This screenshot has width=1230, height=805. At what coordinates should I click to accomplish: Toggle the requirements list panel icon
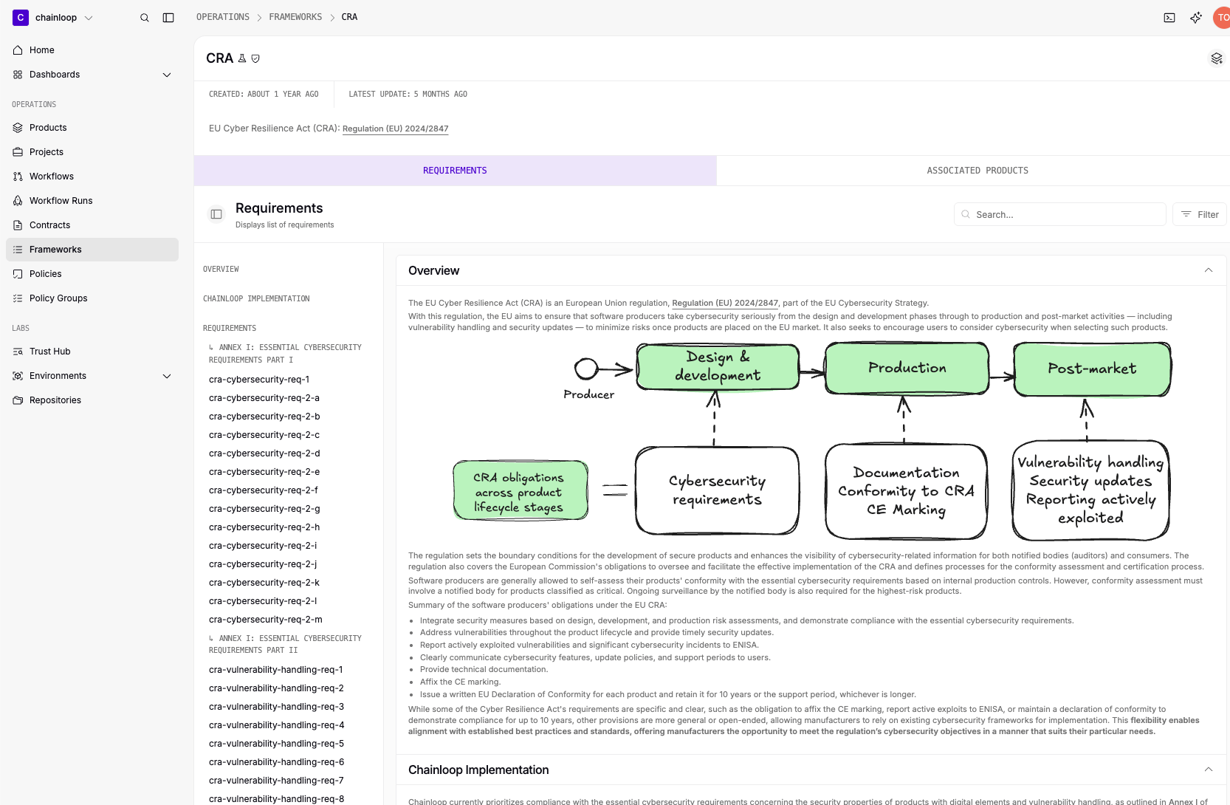point(216,214)
